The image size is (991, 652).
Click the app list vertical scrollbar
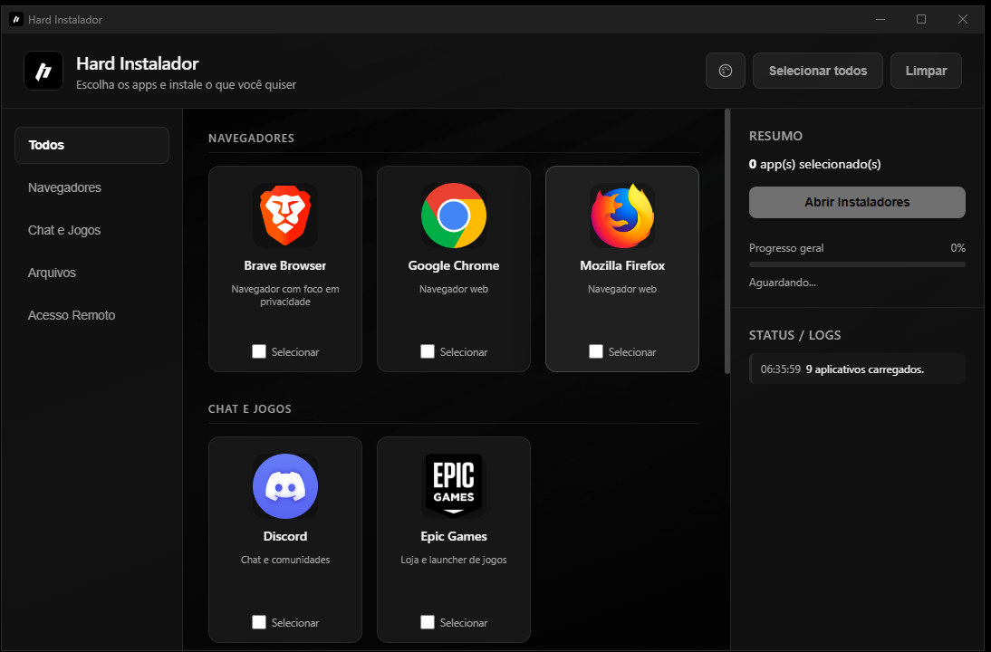coord(727,242)
